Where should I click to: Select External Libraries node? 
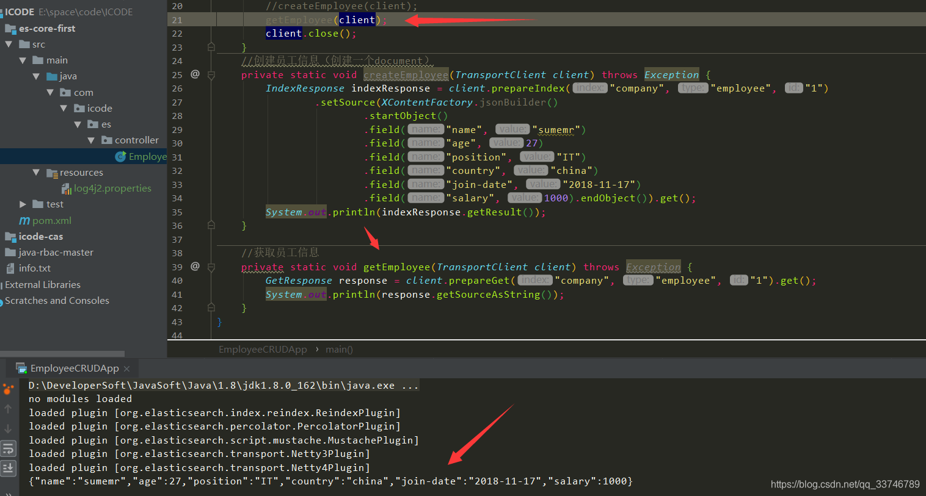[x=43, y=284]
